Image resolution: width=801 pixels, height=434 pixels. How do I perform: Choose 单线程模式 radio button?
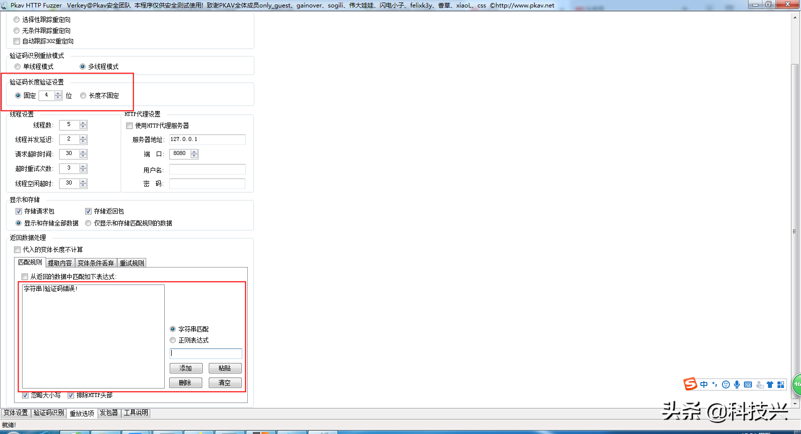click(18, 66)
